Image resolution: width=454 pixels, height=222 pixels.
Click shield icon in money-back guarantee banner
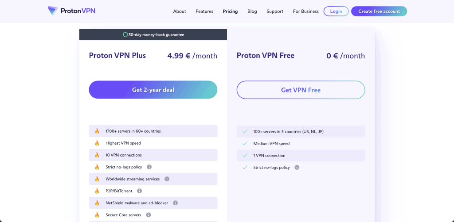pyautogui.click(x=125, y=34)
